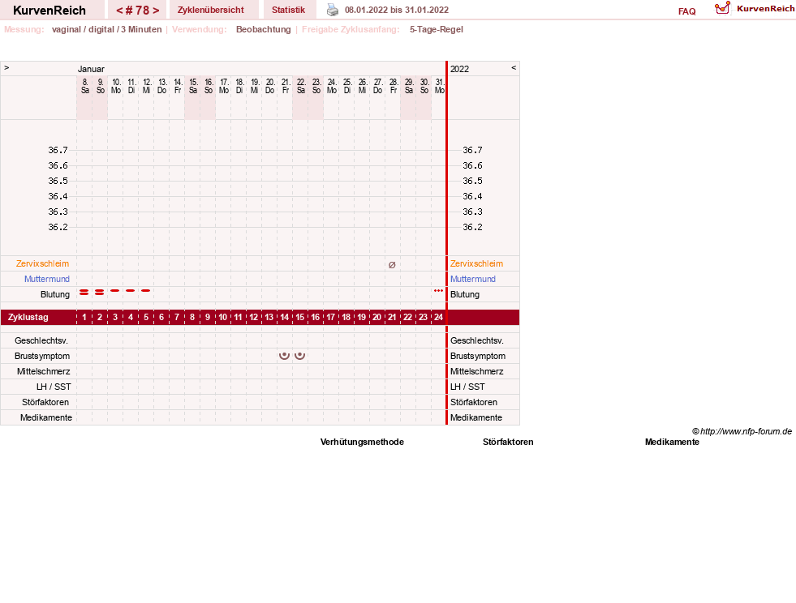This screenshot has width=796, height=603.
Task: Click the '21. Fr' date column header
Action: (286, 86)
